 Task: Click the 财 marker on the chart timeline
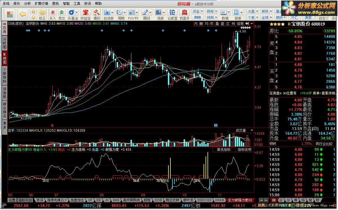point(216,125)
